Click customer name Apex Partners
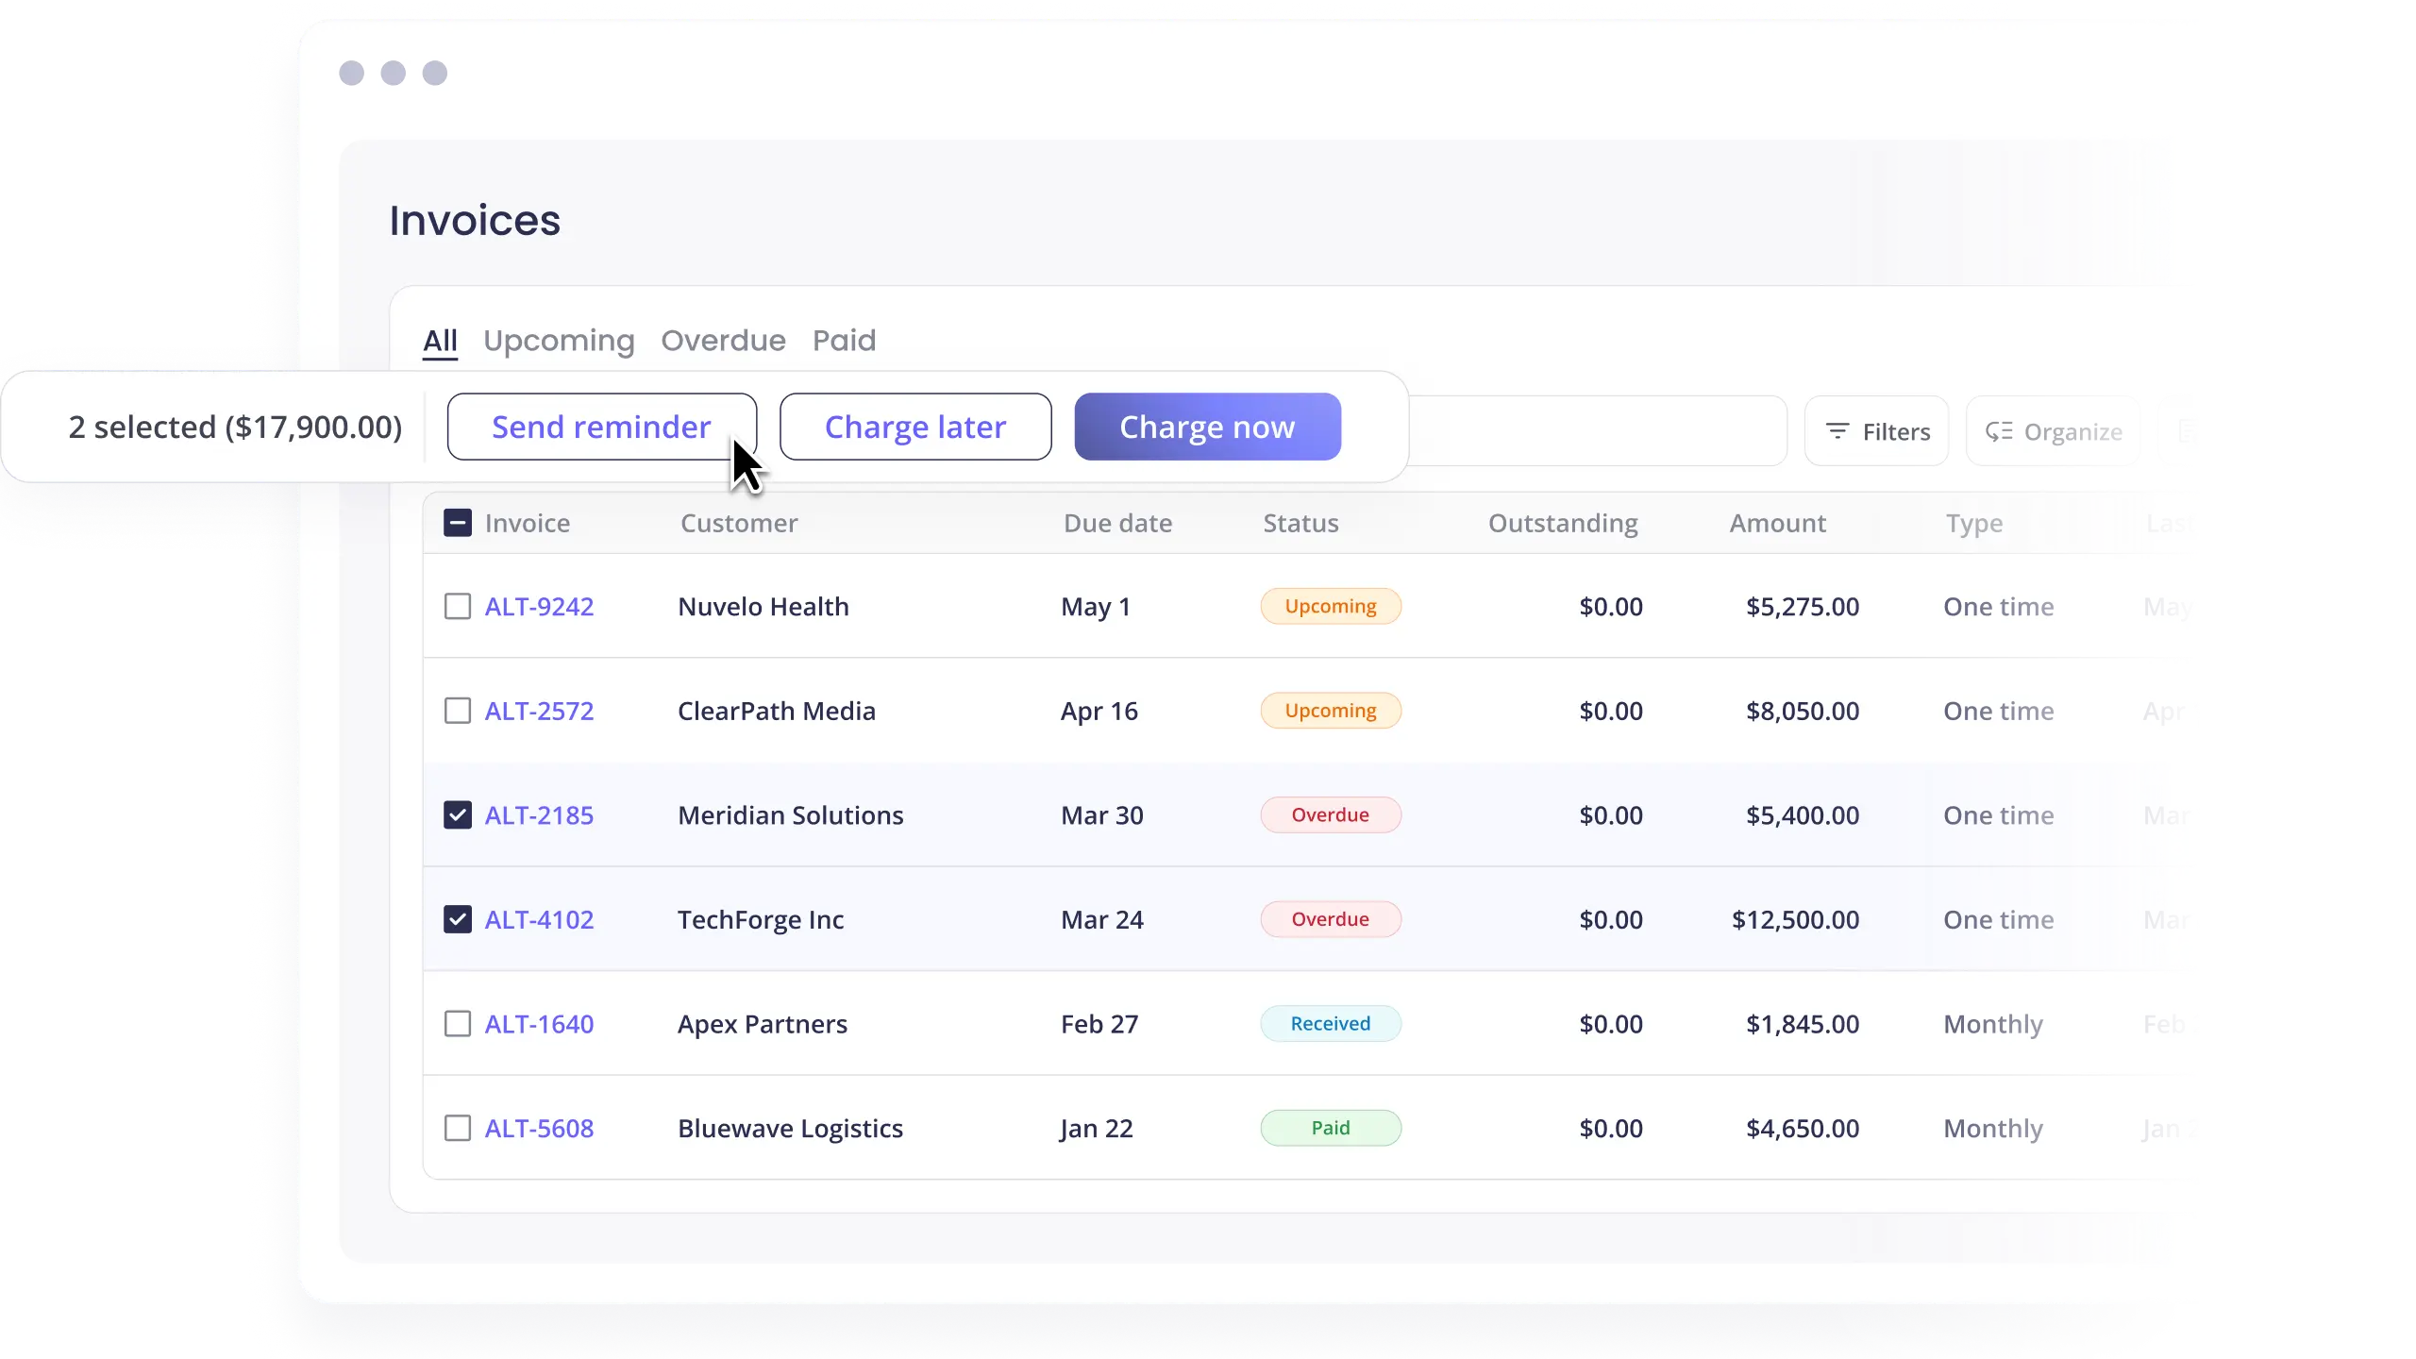Viewport: 2416px width, 1359px height. pos(763,1024)
